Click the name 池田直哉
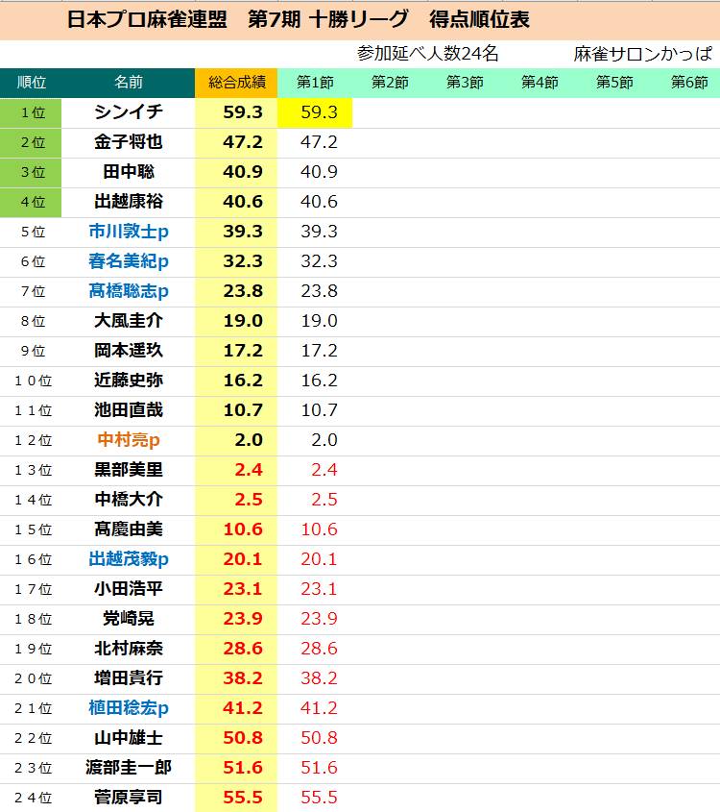This screenshot has height=812, width=720. [x=129, y=410]
